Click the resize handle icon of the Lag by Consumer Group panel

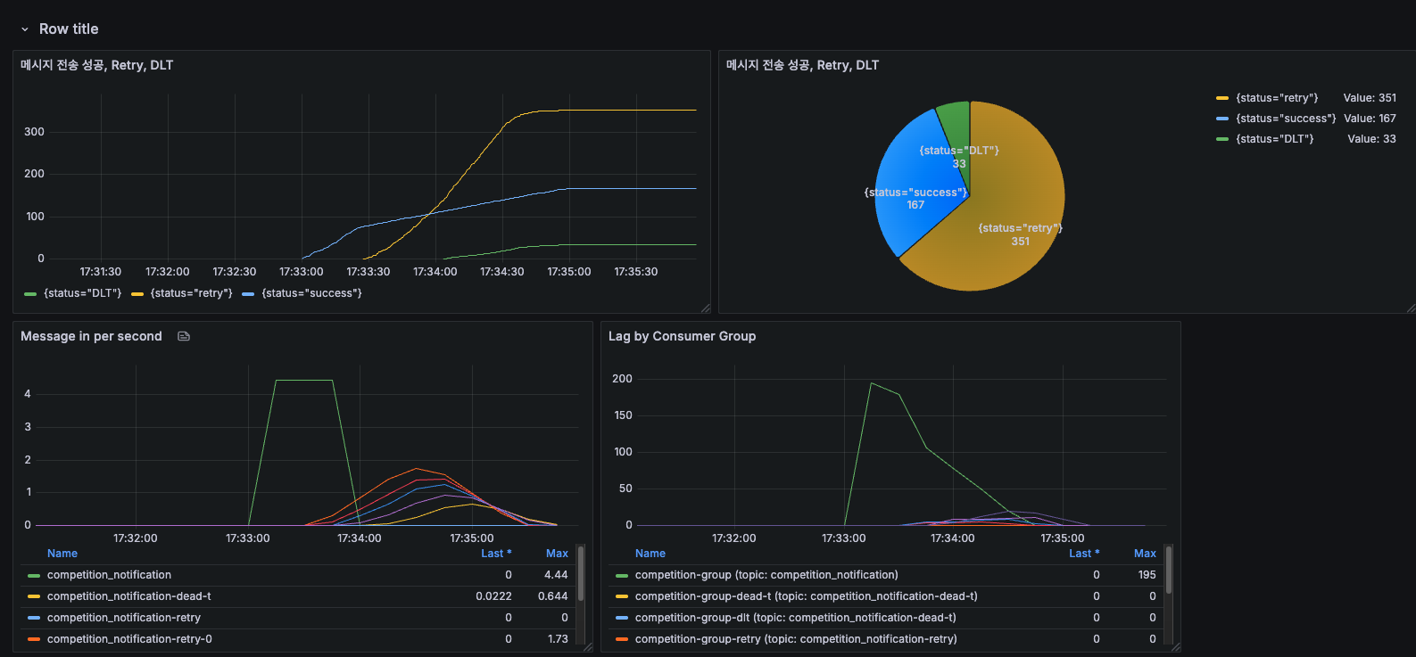[1176, 647]
